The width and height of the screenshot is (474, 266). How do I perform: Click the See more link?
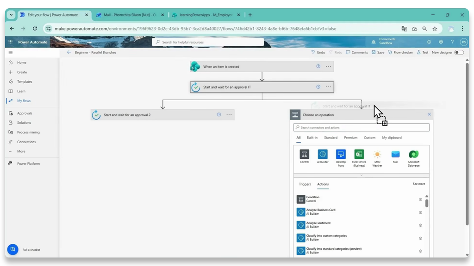[419, 184]
